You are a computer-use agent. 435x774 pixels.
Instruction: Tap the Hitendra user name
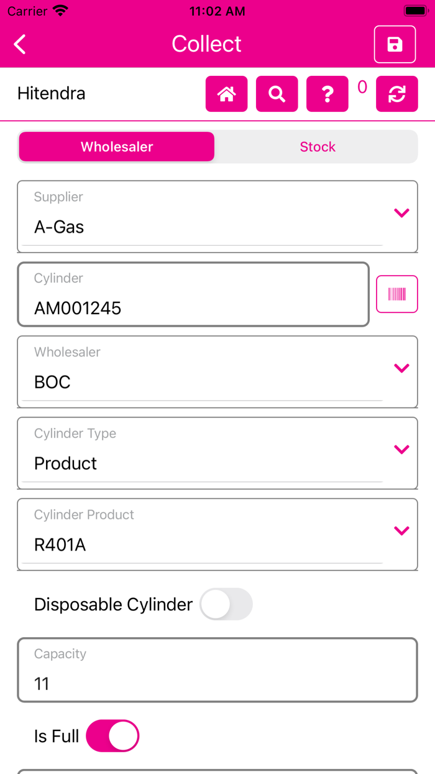point(52,93)
